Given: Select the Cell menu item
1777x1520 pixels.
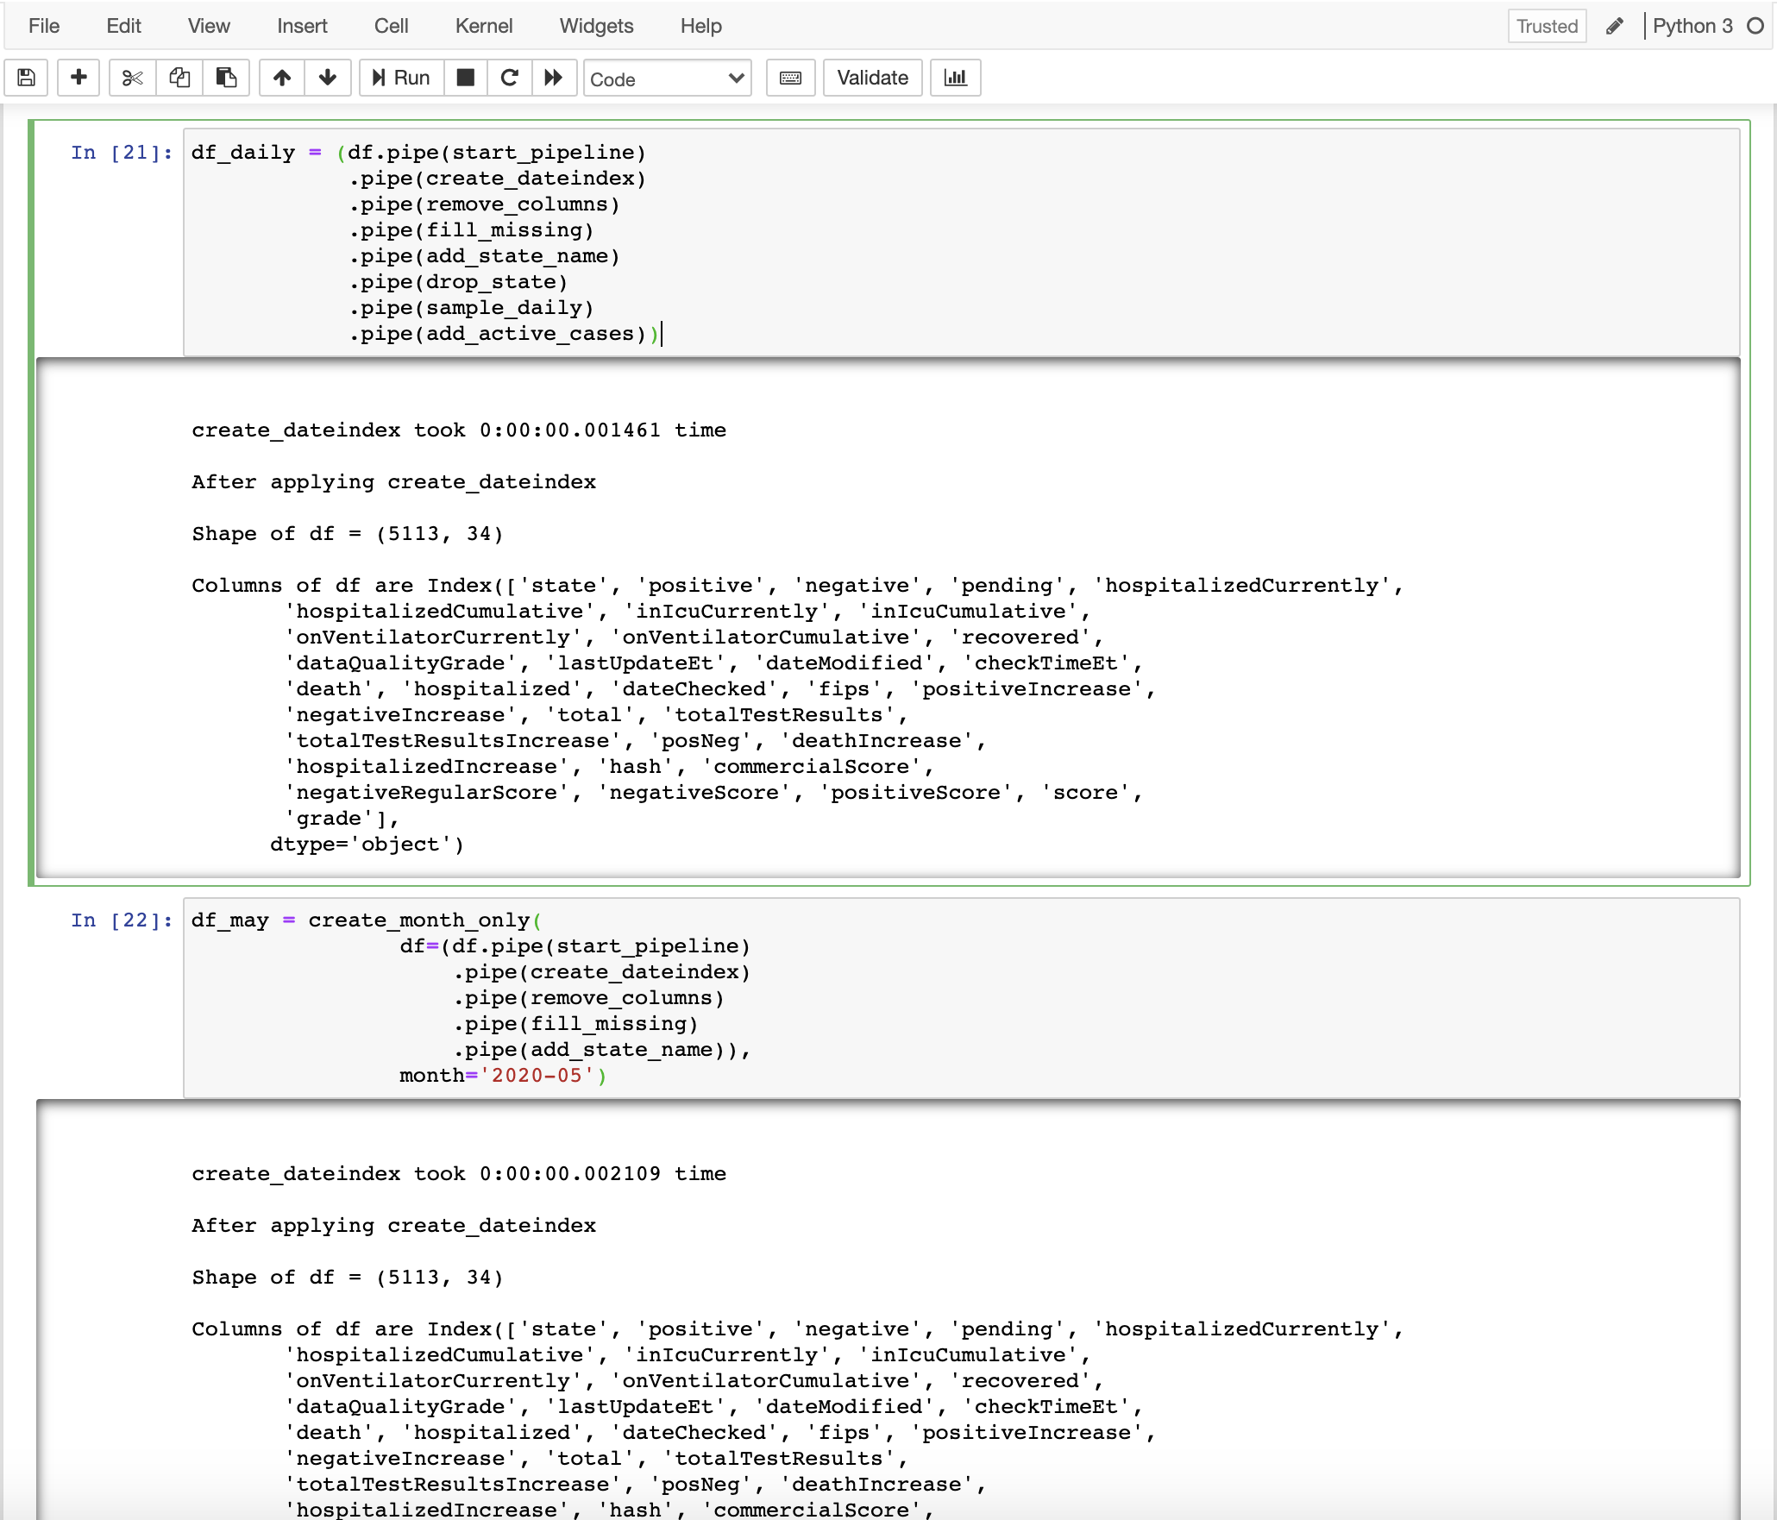Looking at the screenshot, I should 389,24.
